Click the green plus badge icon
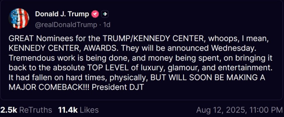The width and height of the screenshot is (284, 117). tap(105, 14)
